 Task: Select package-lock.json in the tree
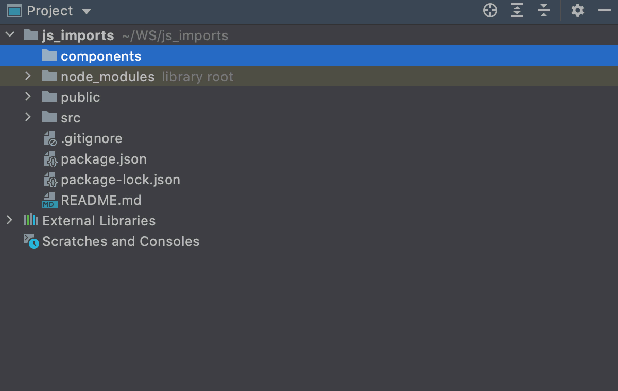121,179
